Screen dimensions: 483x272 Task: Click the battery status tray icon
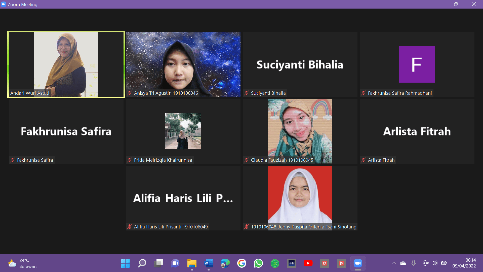(x=444, y=263)
